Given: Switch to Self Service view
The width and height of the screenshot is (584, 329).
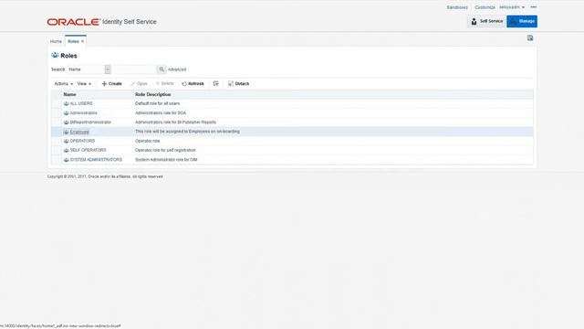Looking at the screenshot, I should coord(486,21).
